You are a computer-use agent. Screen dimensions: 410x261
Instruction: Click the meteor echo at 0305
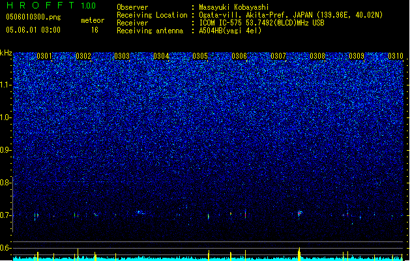pyautogui.click(x=209, y=217)
